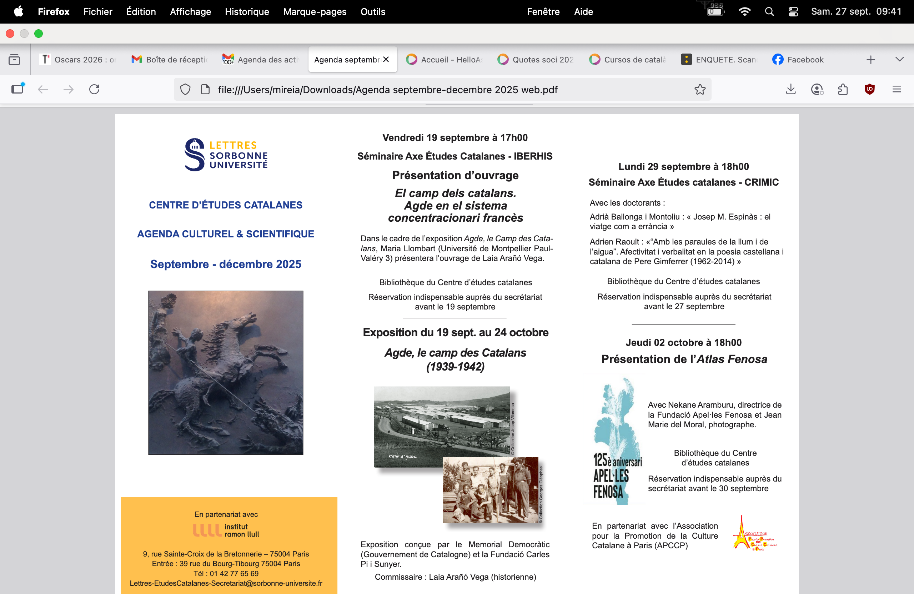Open the Historique menu

coord(247,11)
